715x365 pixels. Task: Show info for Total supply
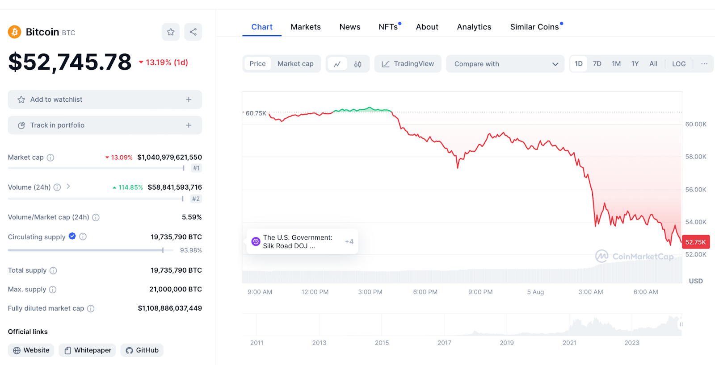tap(53, 270)
